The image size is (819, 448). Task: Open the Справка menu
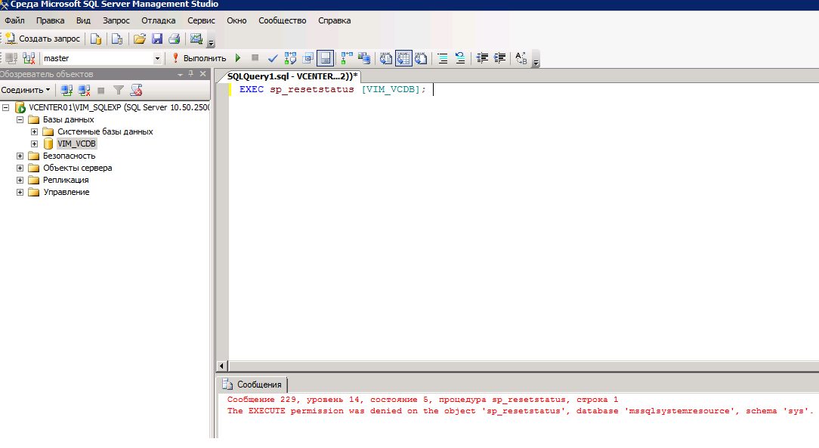tap(334, 20)
